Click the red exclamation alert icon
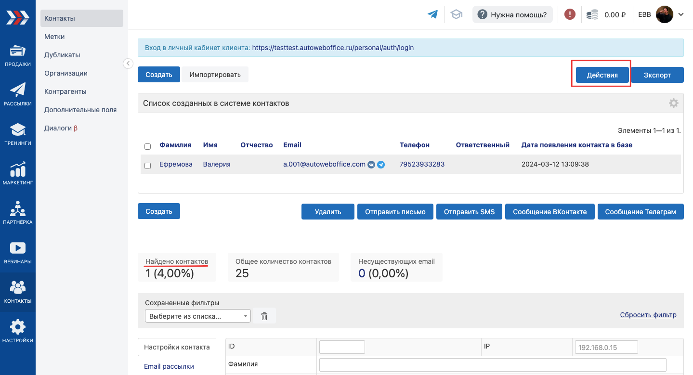This screenshot has width=693, height=375. tap(570, 14)
